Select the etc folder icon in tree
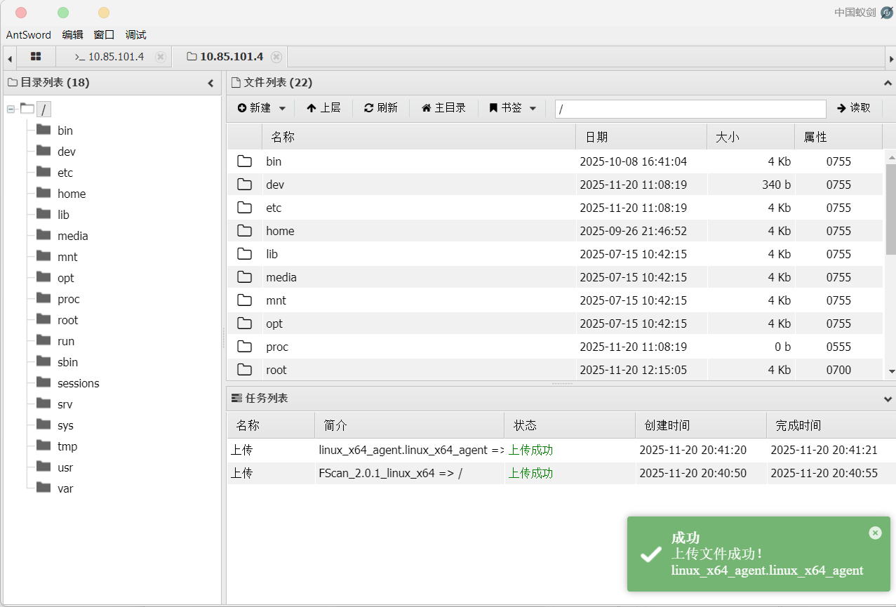Viewport: 896px width, 607px height. pos(44,172)
